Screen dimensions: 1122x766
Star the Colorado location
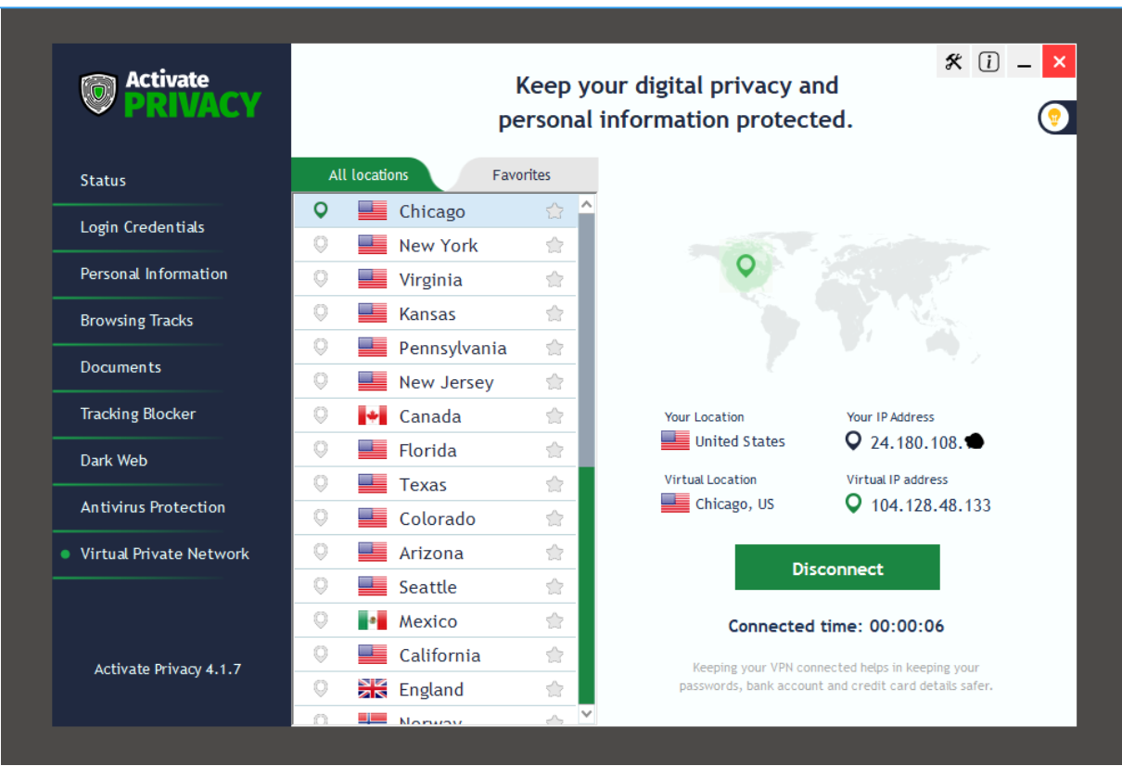[x=555, y=518]
